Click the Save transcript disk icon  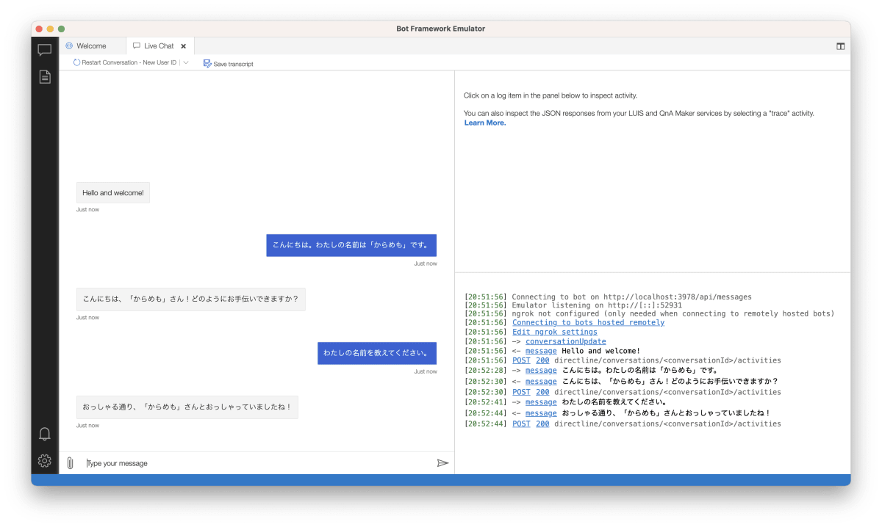207,64
